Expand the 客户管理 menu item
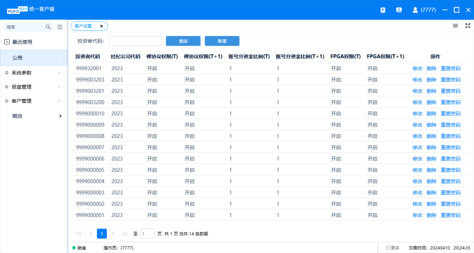Image resolution: width=474 pixels, height=253 pixels. (33, 101)
